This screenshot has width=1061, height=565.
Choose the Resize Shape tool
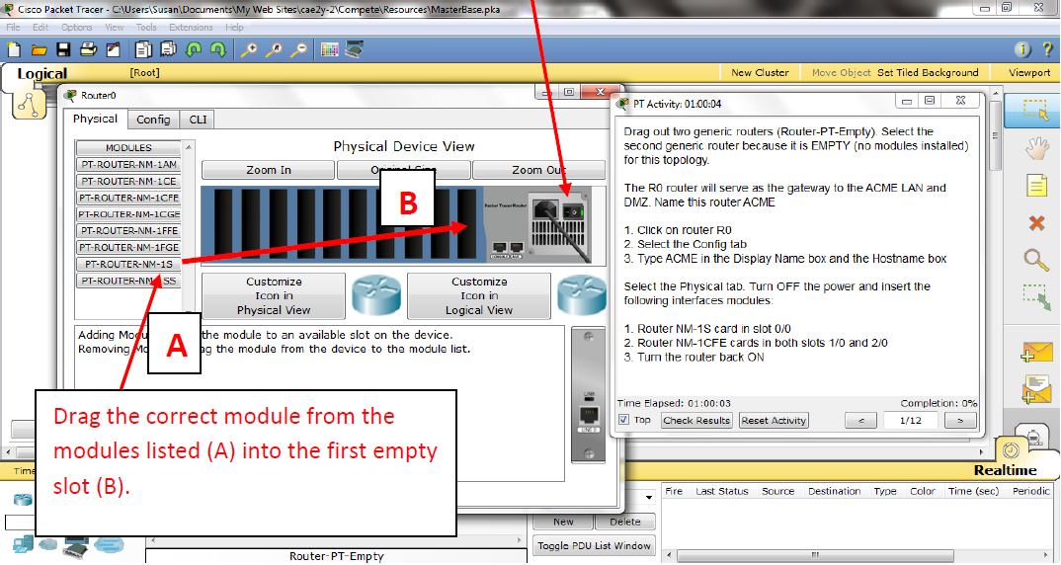[x=1036, y=297]
